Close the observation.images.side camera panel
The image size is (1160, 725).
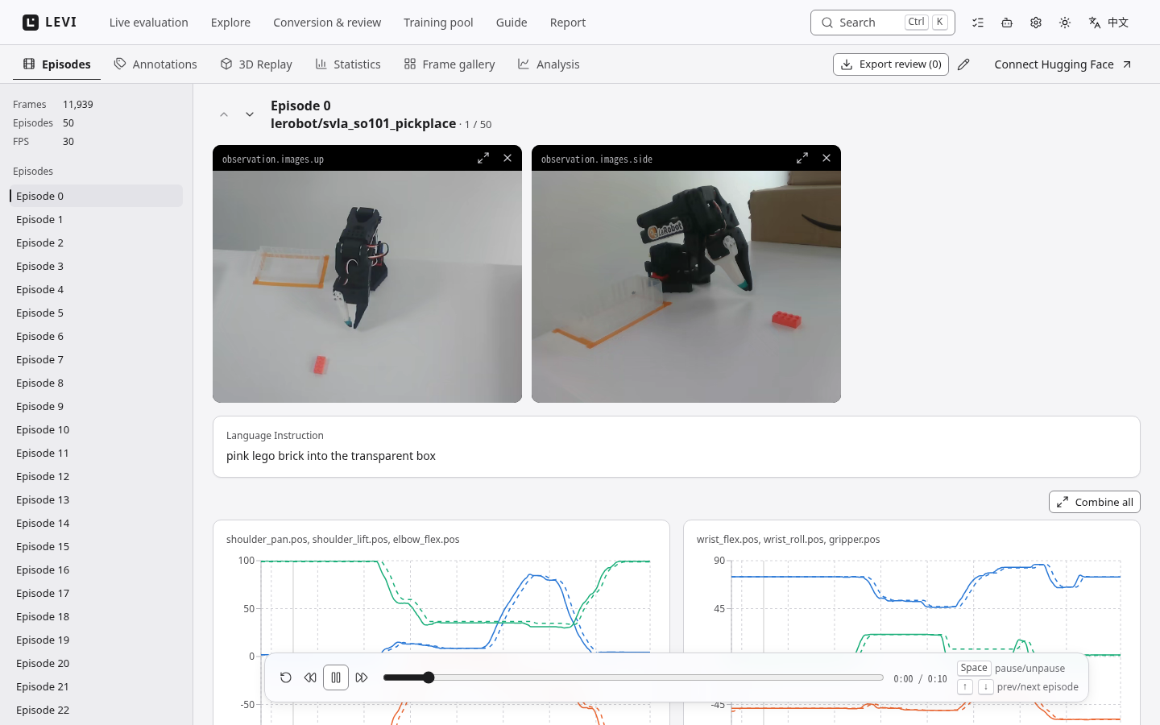click(x=826, y=158)
